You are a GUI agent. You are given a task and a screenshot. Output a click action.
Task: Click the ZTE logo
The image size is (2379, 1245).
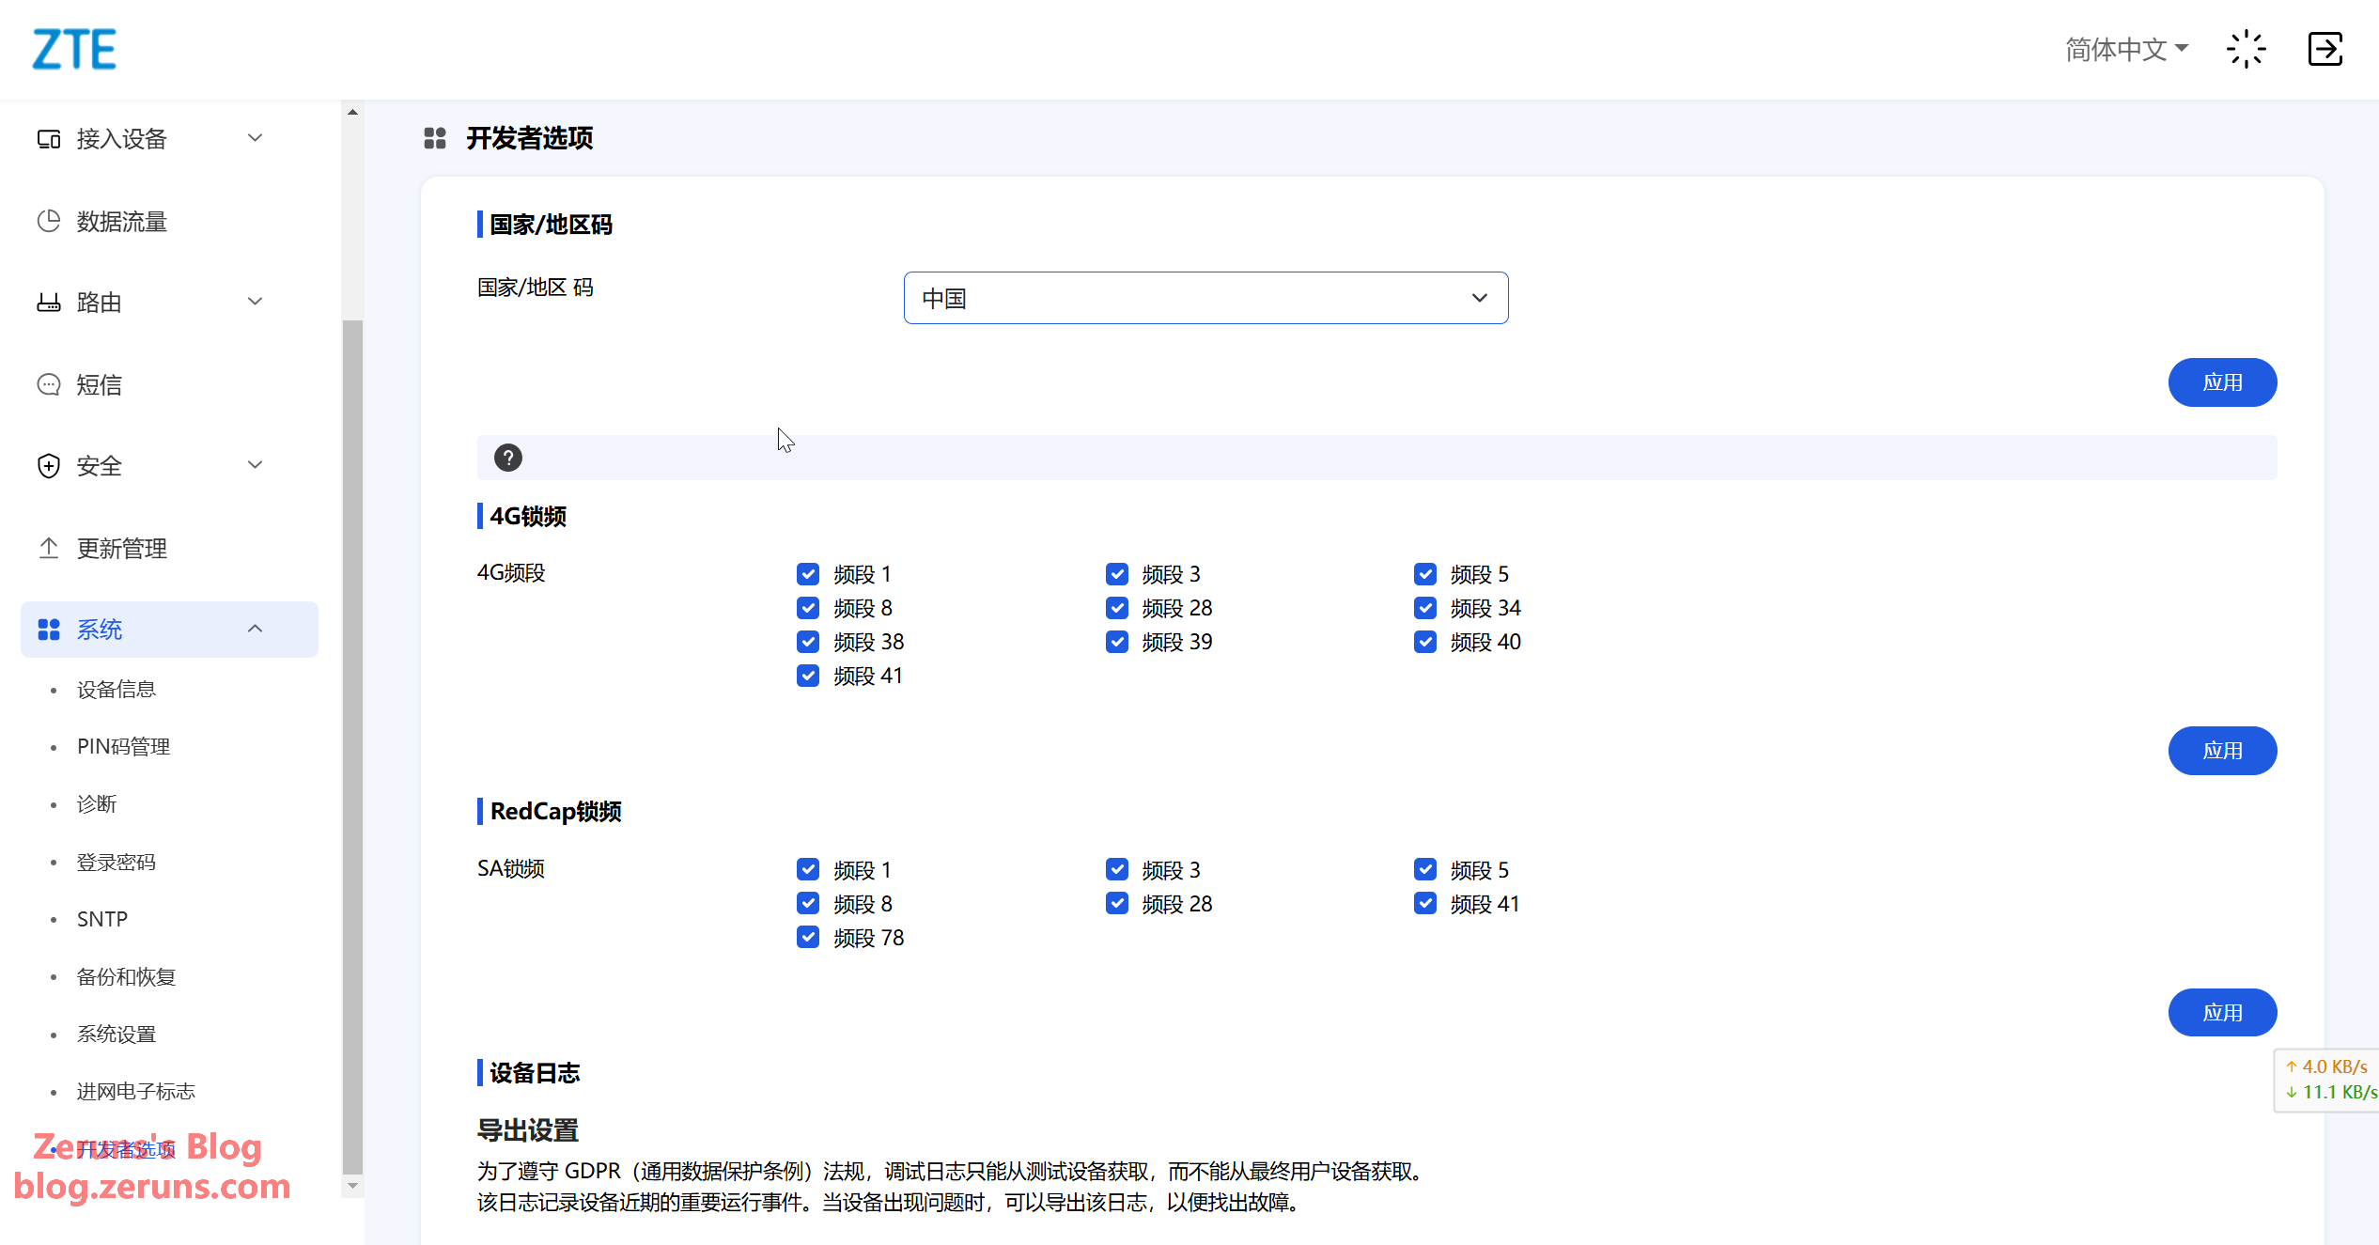click(74, 49)
